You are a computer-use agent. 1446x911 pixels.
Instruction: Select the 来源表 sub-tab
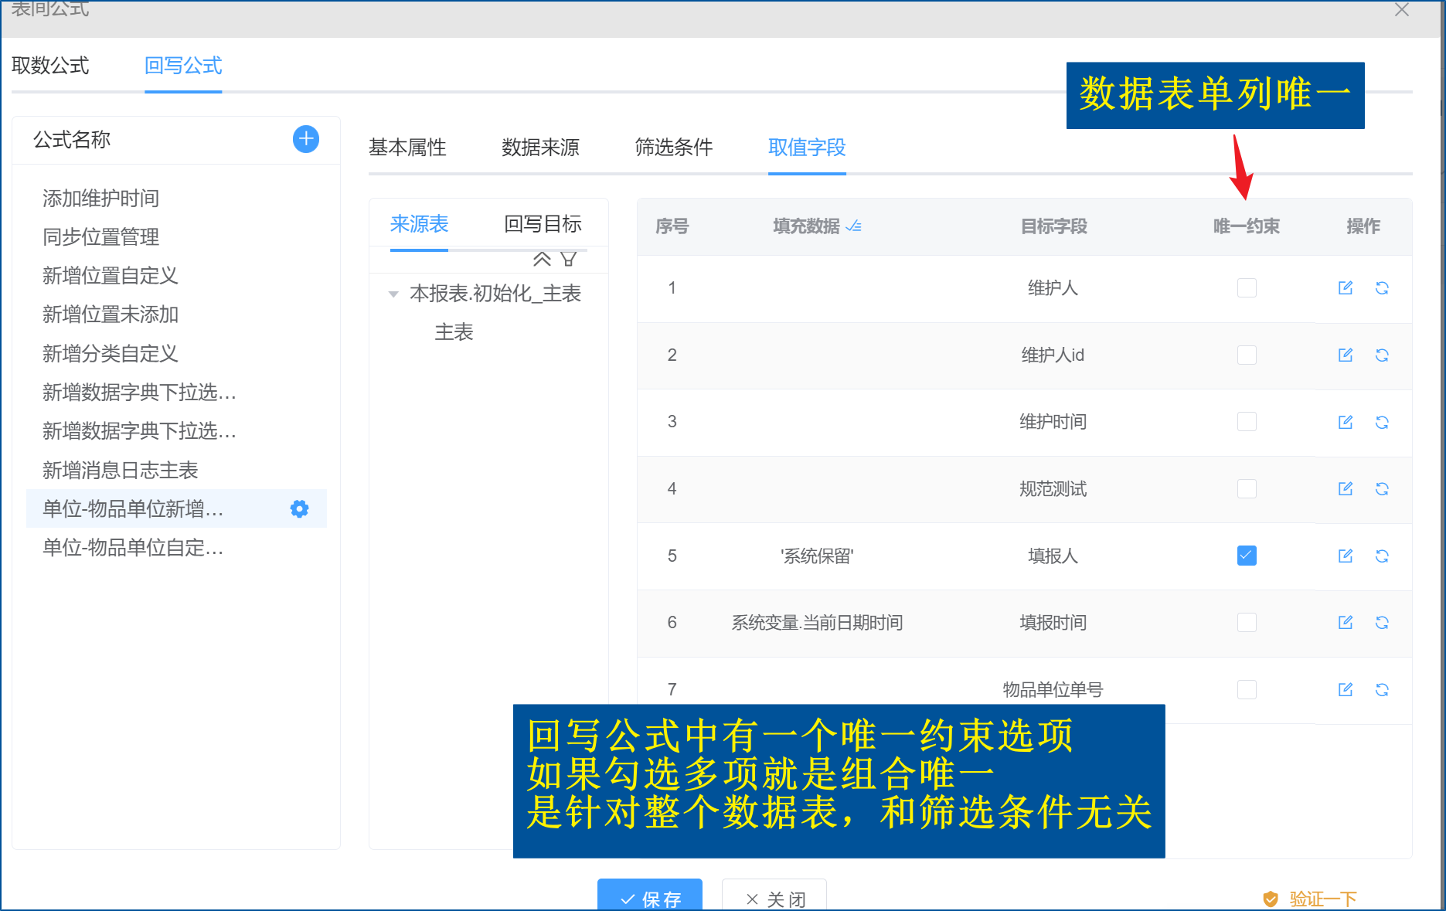click(x=419, y=224)
